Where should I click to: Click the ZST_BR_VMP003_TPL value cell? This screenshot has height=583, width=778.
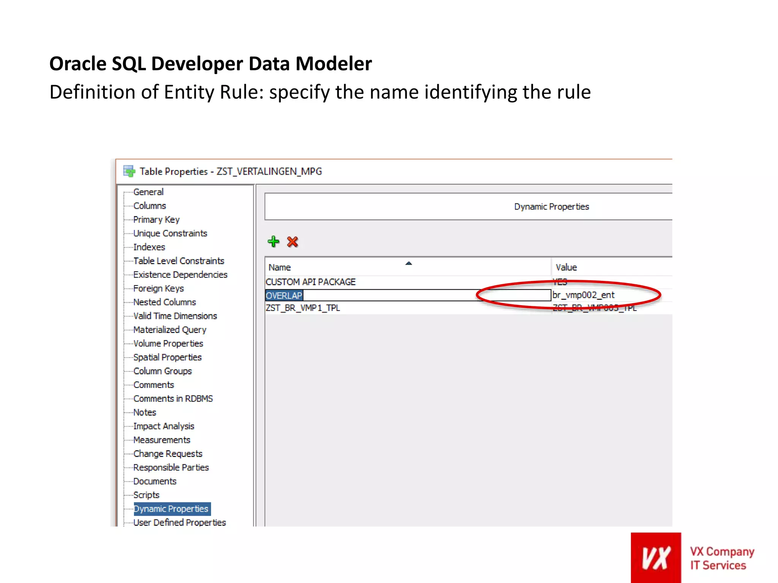612,308
